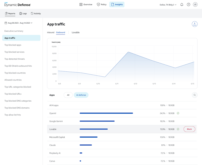Image resolution: width=202 pixels, height=165 pixels.
Task: Open the help question mark icon
Action: (188, 5)
